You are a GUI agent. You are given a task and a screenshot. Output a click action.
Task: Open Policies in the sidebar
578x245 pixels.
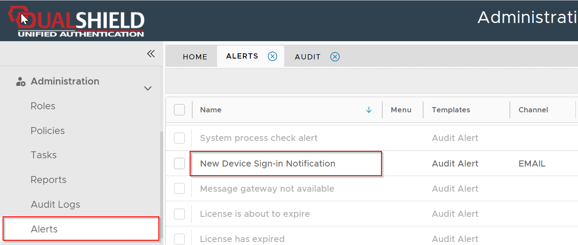point(47,131)
